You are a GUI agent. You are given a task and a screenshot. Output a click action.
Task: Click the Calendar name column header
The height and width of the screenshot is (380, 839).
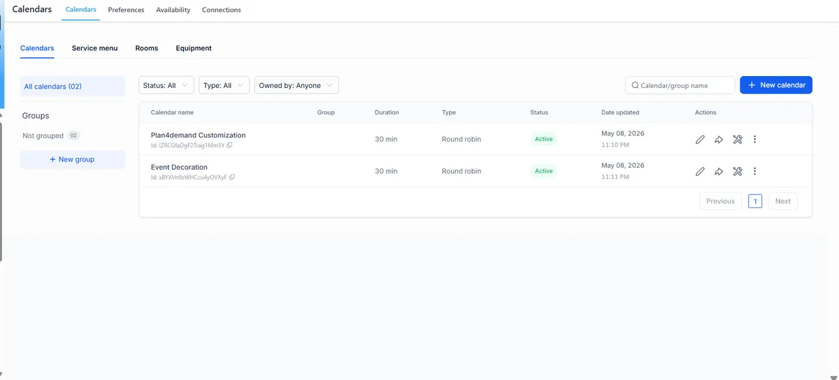point(172,112)
